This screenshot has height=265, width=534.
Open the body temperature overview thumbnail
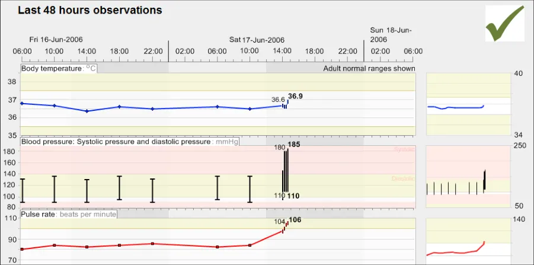[467, 108]
